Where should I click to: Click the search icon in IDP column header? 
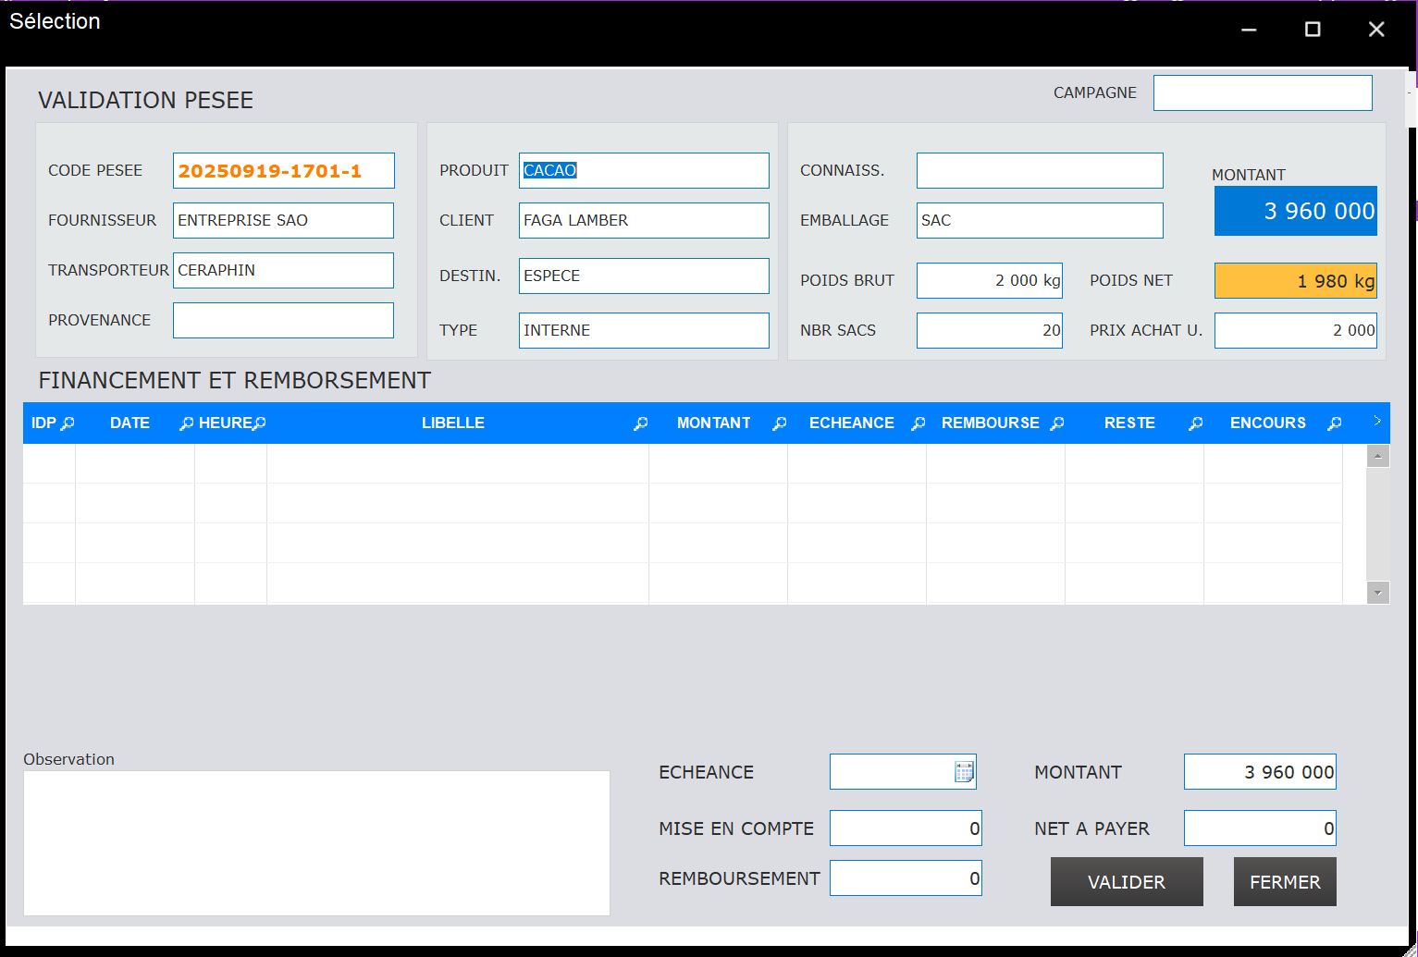coord(68,423)
